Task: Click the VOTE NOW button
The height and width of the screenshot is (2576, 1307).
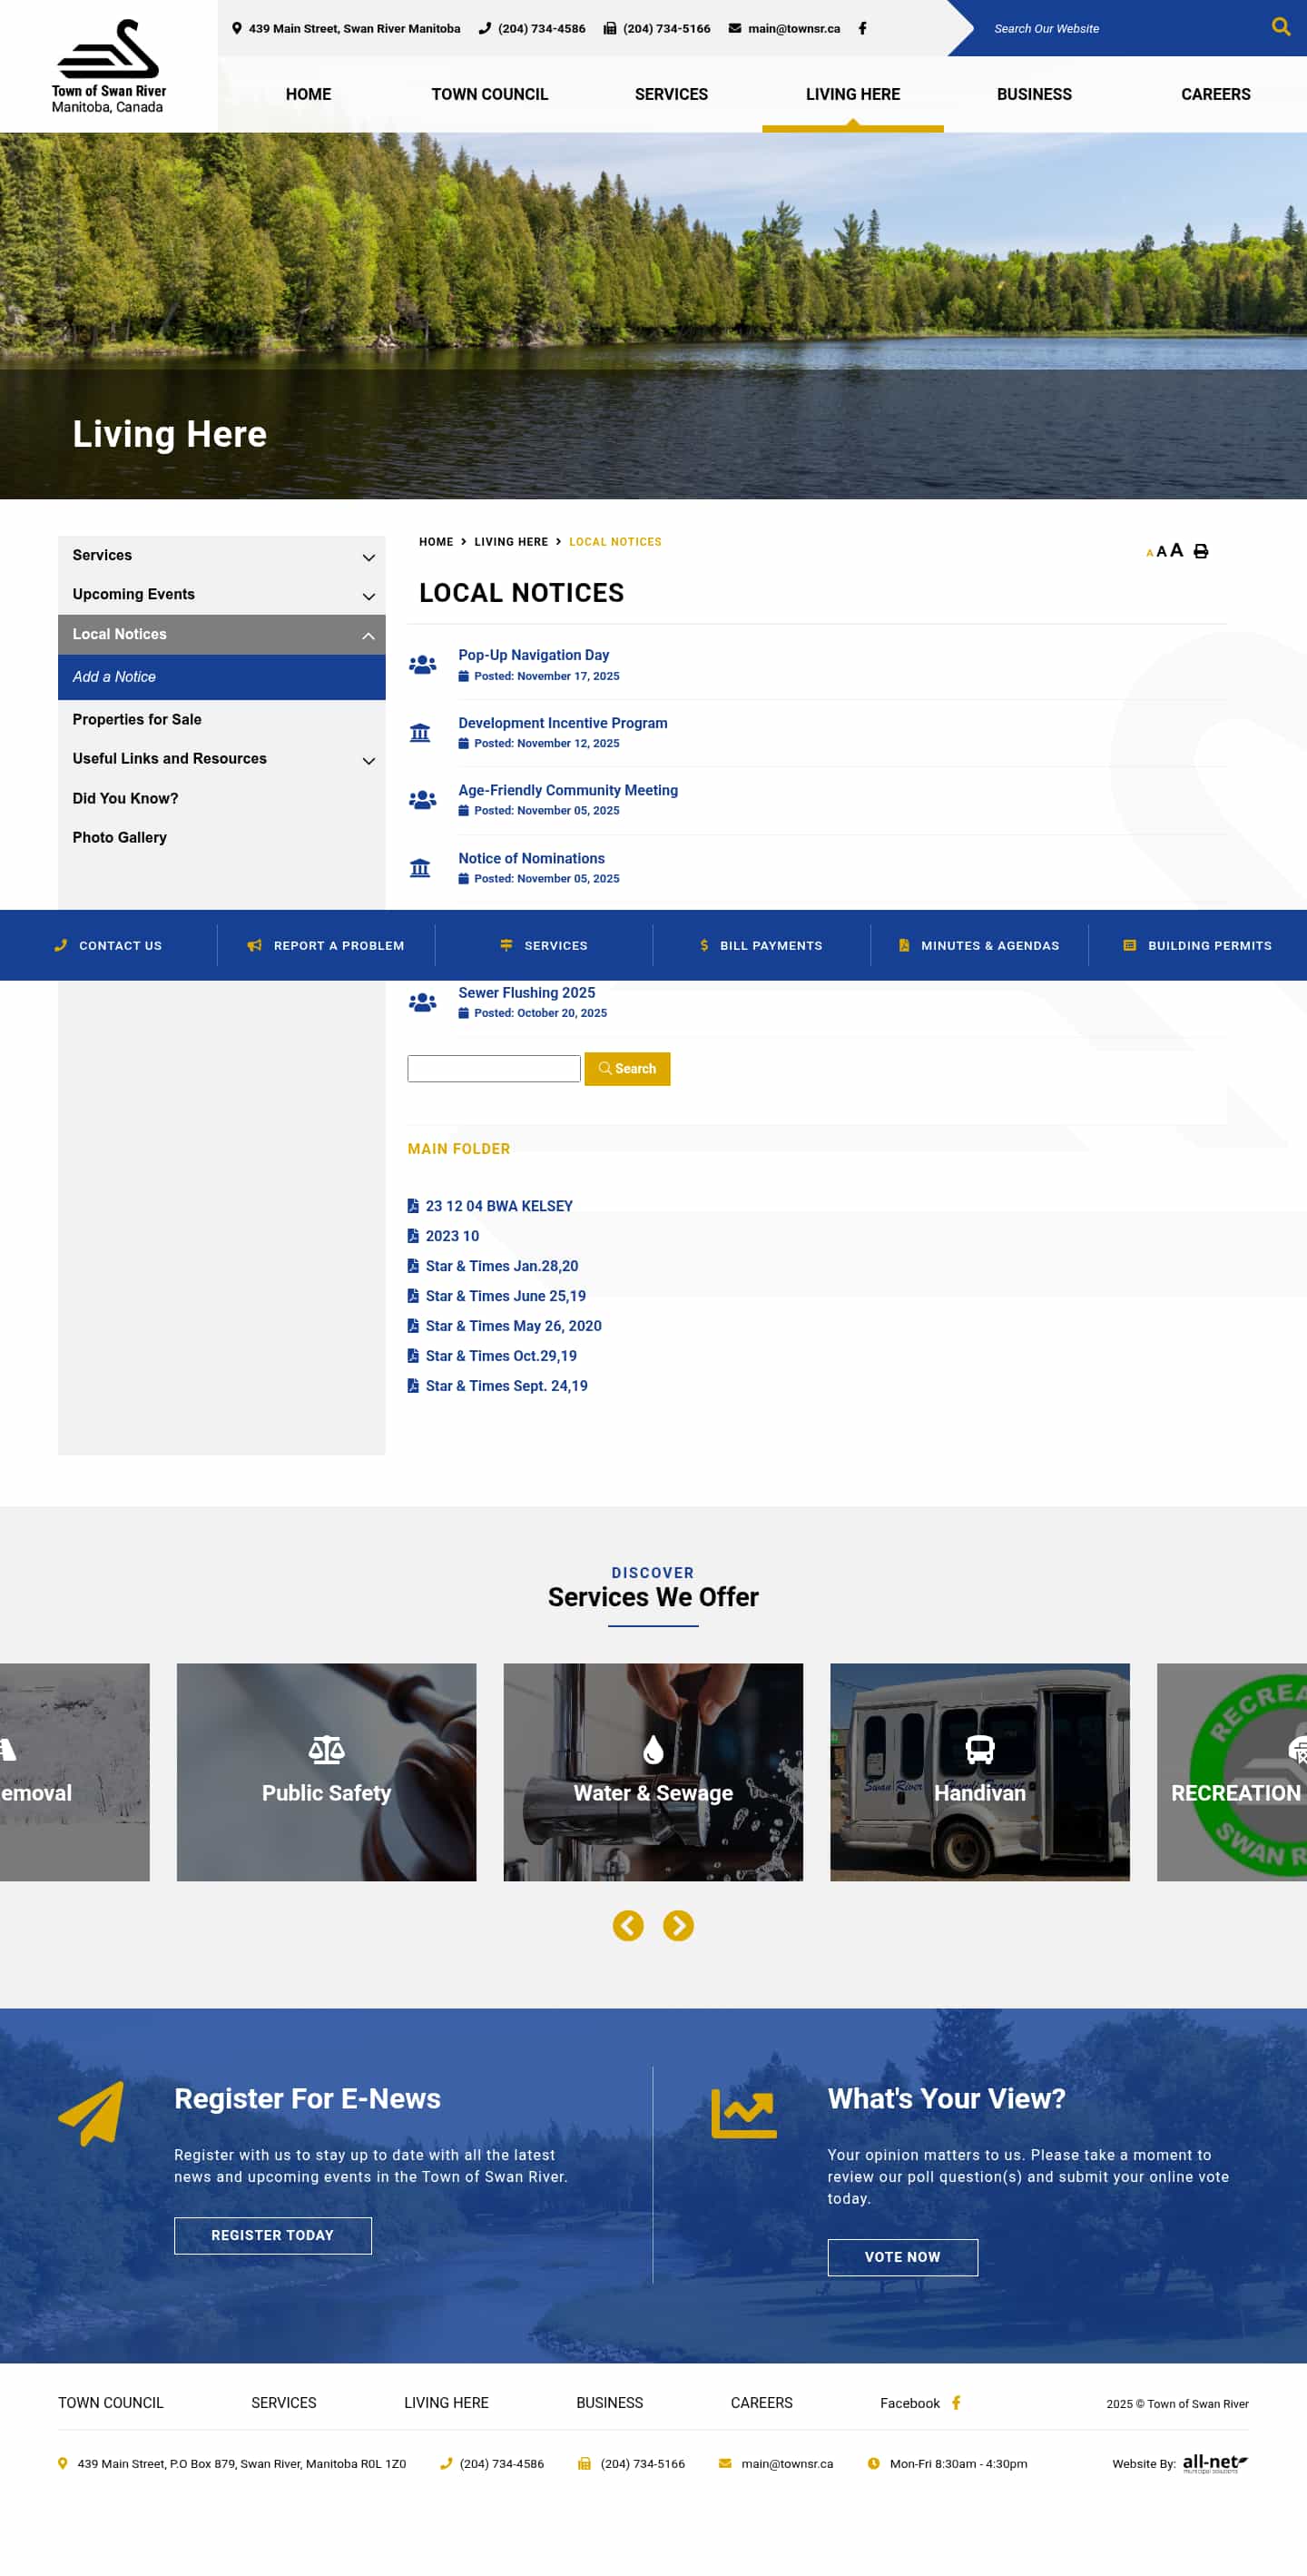Action: 902,2257
